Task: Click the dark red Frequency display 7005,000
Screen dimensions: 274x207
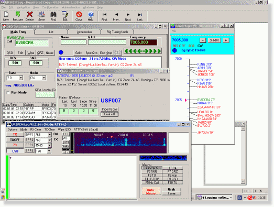Action: click(x=144, y=42)
